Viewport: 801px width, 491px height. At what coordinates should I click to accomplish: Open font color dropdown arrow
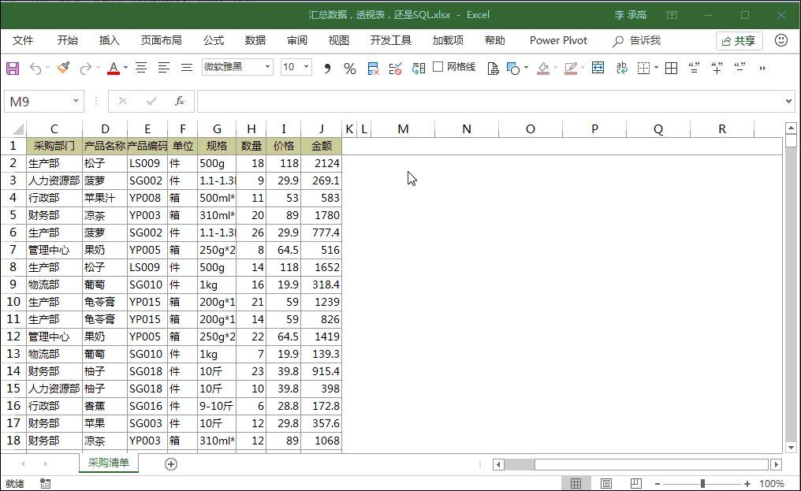[125, 68]
